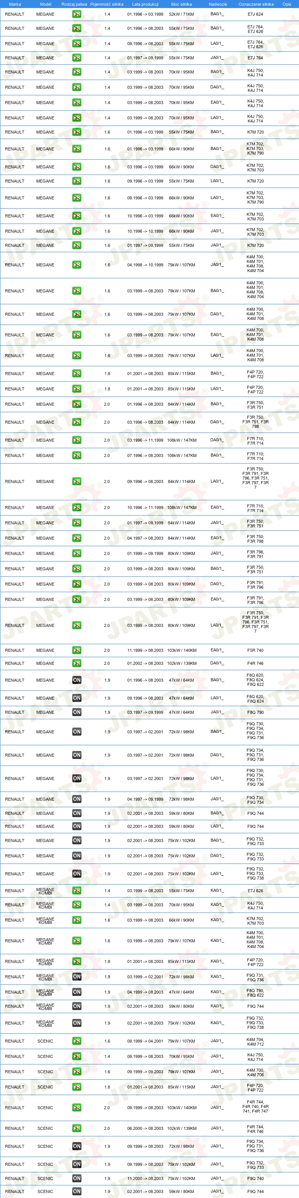This screenshot has height=1198, width=299.
Task: Select petrol icon in MEGANE KOMBI E7J 626 row
Action: 76,891
